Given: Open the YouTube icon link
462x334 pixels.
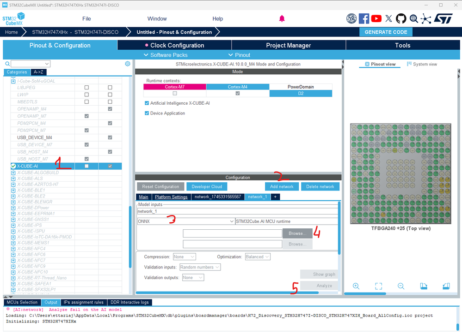Looking at the screenshot, I should pos(376,18).
